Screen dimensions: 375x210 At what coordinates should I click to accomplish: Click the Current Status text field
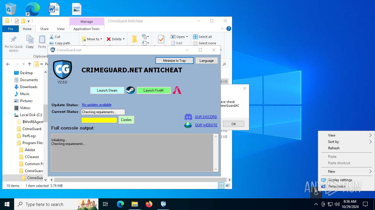pyautogui.click(x=103, y=112)
